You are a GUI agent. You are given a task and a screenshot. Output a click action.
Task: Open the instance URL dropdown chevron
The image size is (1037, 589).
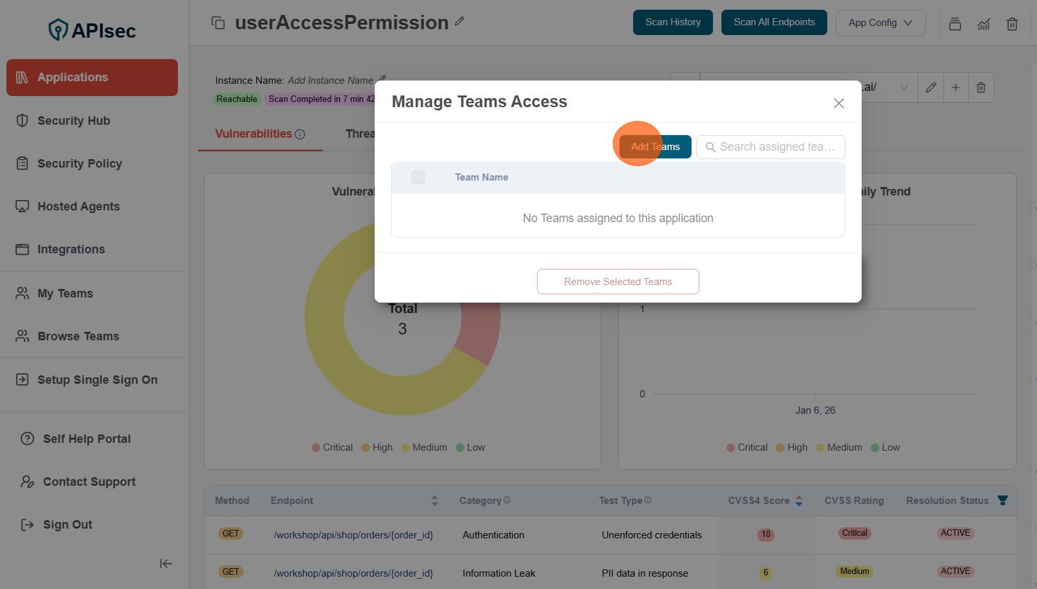pos(903,88)
